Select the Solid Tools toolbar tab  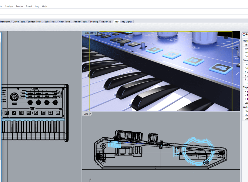tap(50, 22)
